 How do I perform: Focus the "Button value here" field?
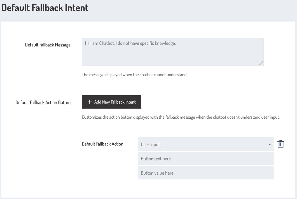205,173
